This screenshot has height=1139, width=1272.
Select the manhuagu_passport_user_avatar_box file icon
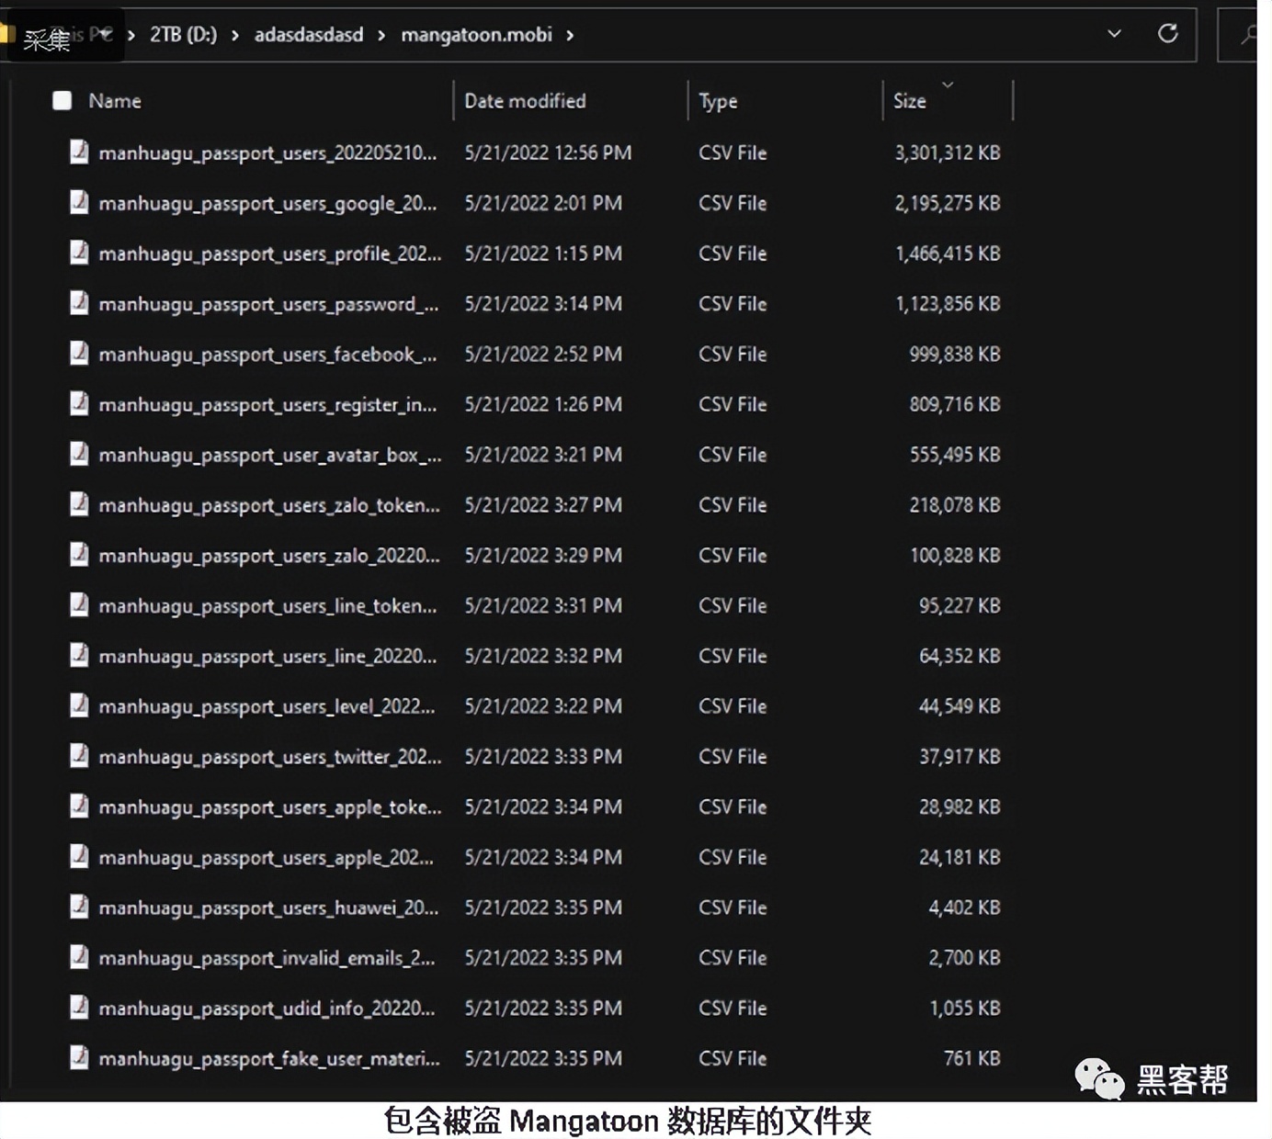coord(80,454)
